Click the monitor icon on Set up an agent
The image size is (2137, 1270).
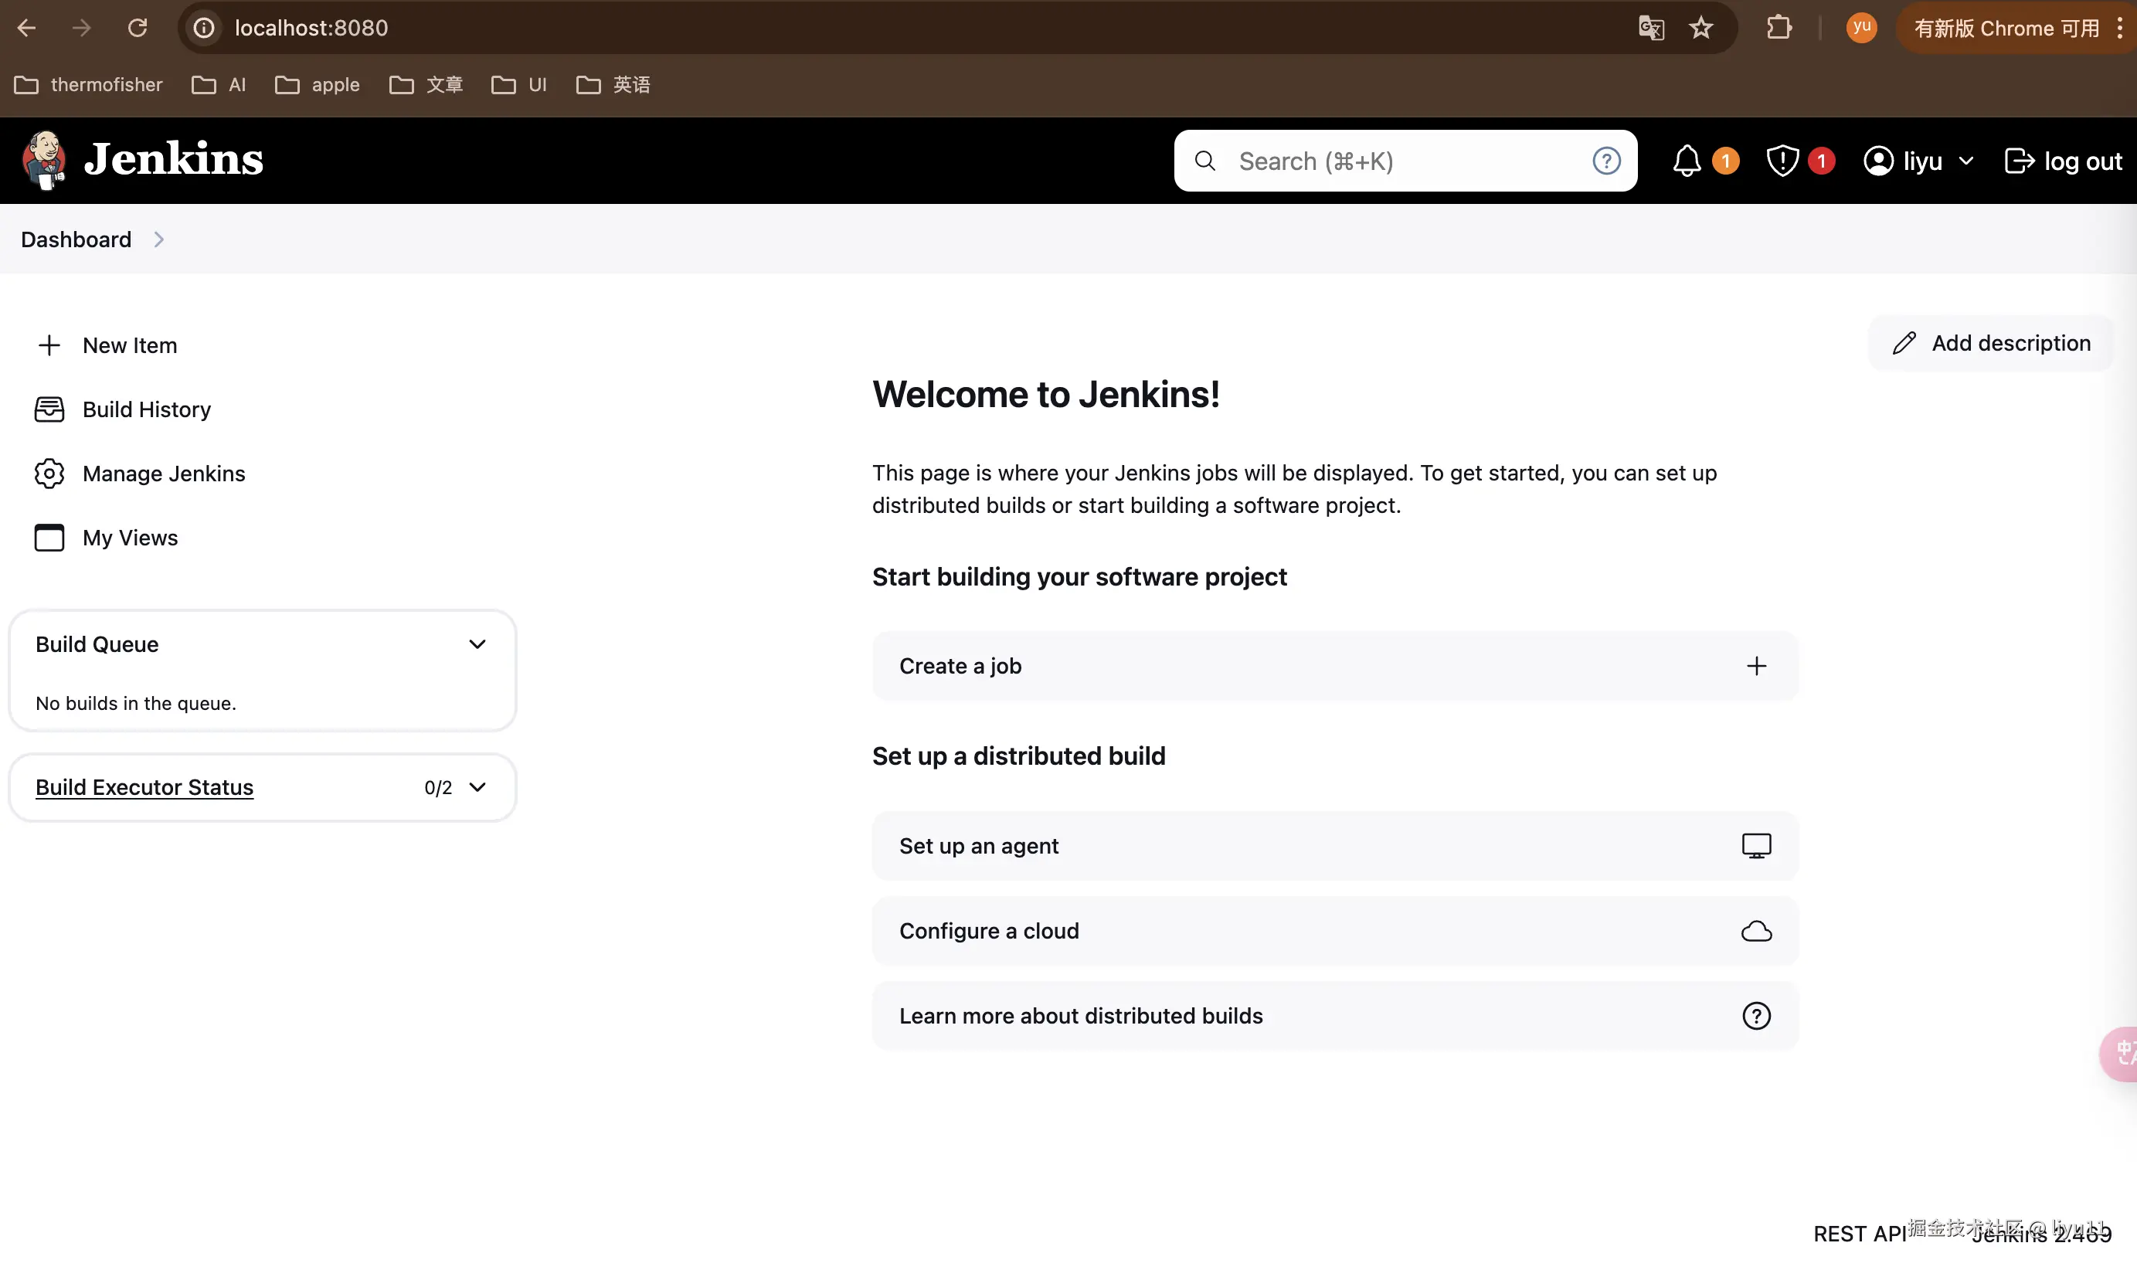[1755, 846]
